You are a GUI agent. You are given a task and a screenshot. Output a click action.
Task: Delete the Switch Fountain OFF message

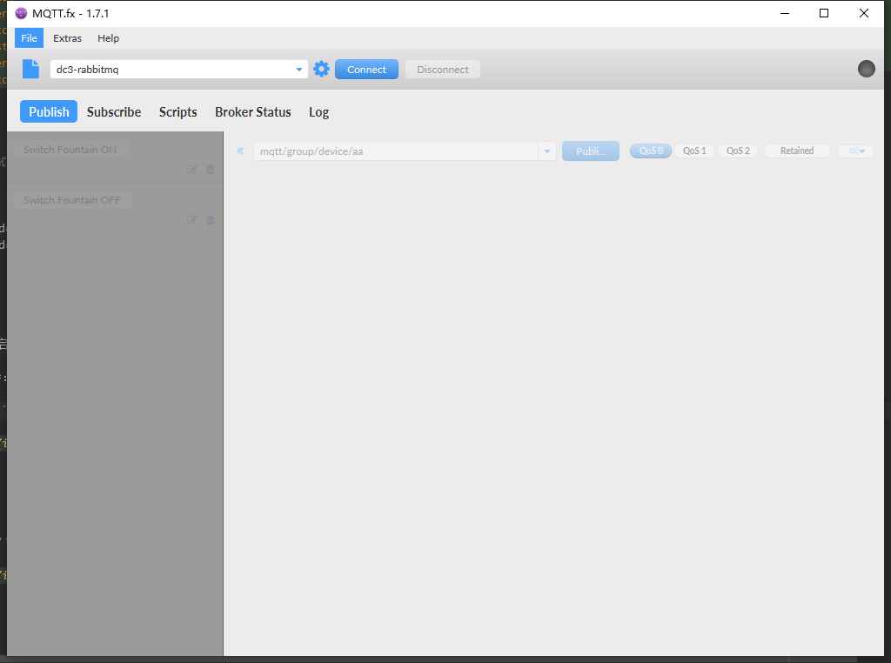click(x=210, y=220)
